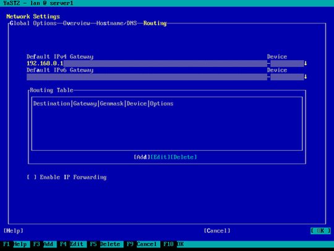This screenshot has height=251, width=334.
Task: Confirm with the highlighted OK button
Action: pos(320,231)
